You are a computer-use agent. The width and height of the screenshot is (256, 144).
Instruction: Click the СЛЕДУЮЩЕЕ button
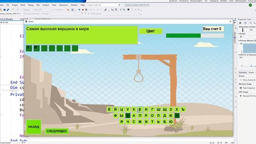(57, 131)
